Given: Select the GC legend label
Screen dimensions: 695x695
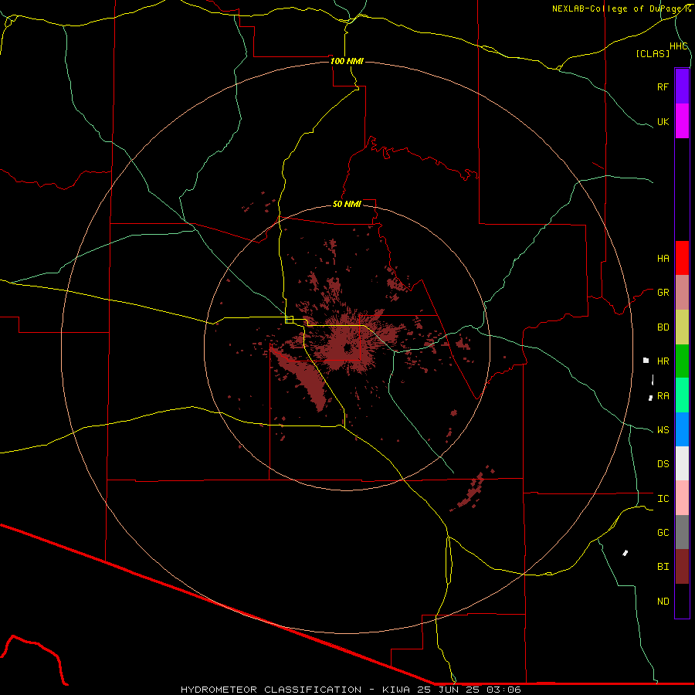Looking at the screenshot, I should [x=663, y=533].
